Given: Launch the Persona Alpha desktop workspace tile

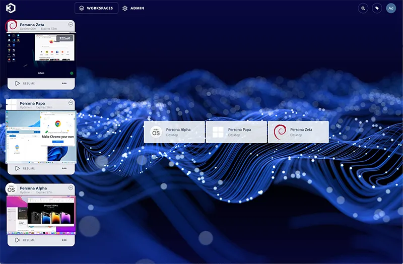Looking at the screenshot, I should point(174,132).
